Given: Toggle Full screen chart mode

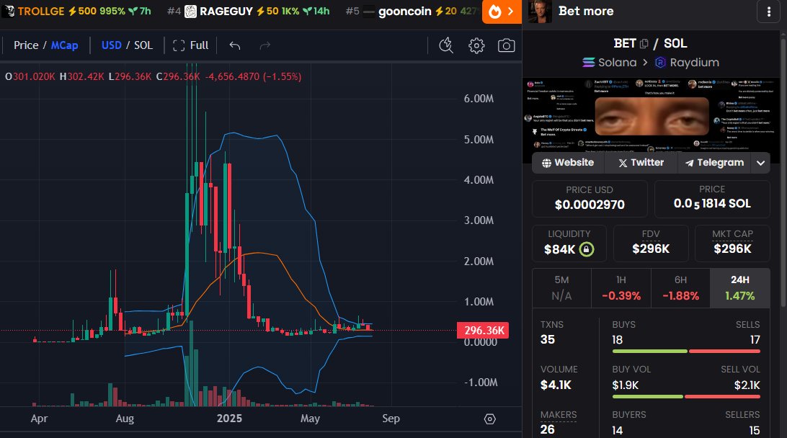Looking at the screenshot, I should [190, 45].
